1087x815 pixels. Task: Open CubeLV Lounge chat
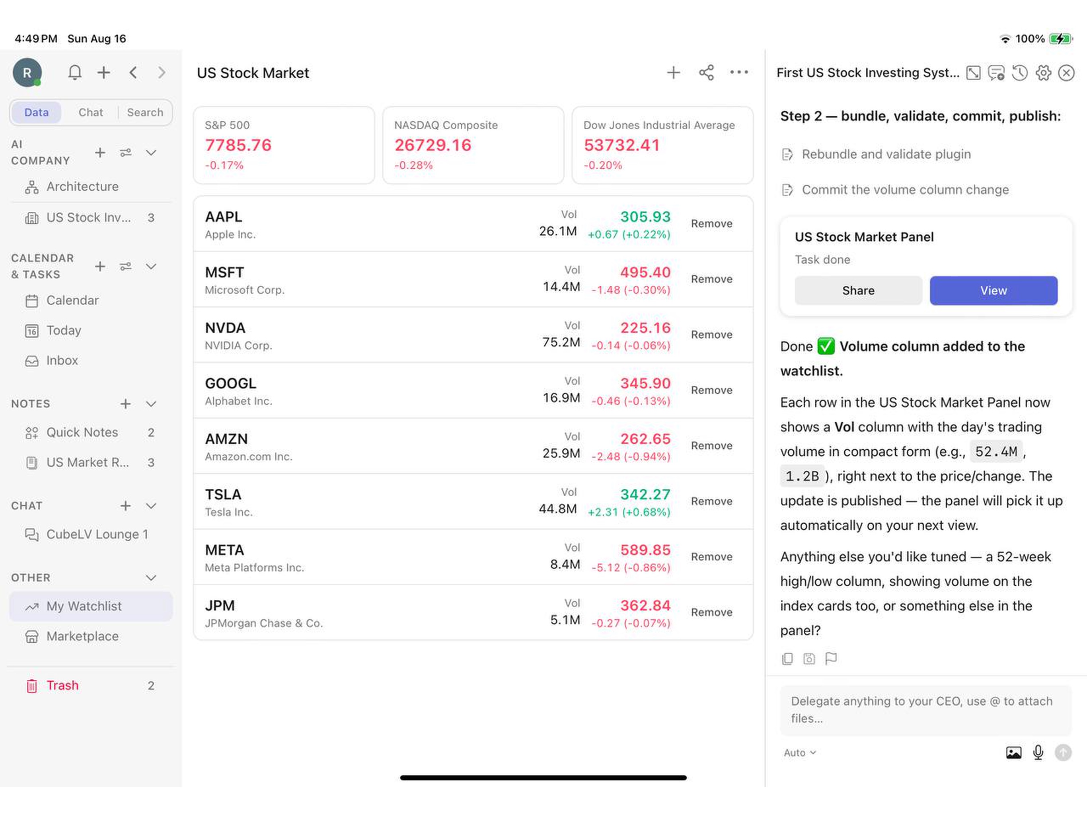click(x=91, y=534)
